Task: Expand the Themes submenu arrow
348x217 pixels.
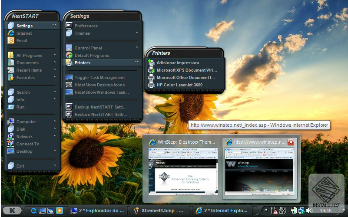Action: coord(137,33)
